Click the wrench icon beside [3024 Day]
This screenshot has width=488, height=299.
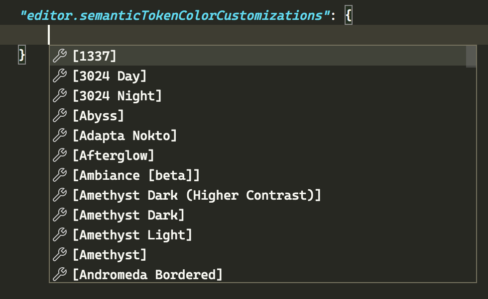pyautogui.click(x=59, y=76)
